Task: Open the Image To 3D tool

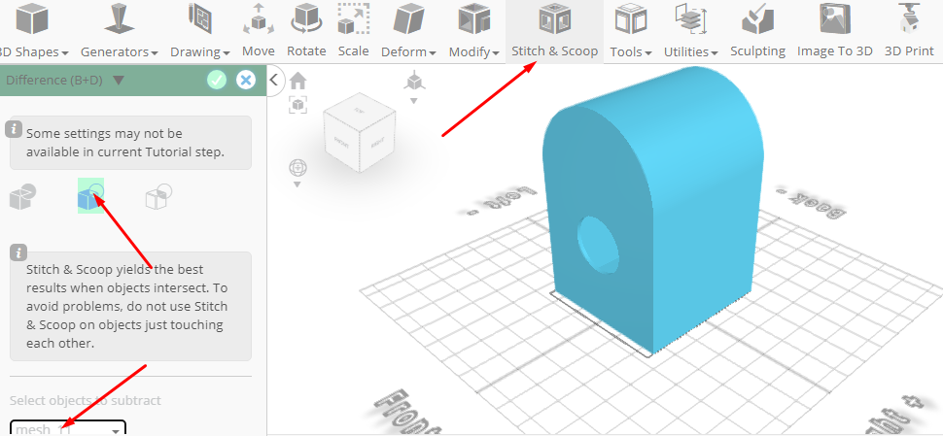Action: coord(835,30)
